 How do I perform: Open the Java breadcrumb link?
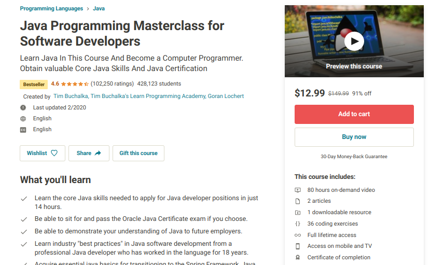[99, 8]
